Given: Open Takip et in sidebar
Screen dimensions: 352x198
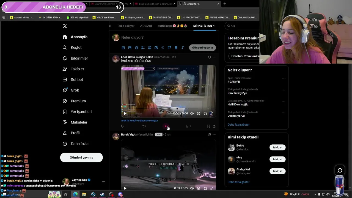Looking at the screenshot, I should (73, 69).
